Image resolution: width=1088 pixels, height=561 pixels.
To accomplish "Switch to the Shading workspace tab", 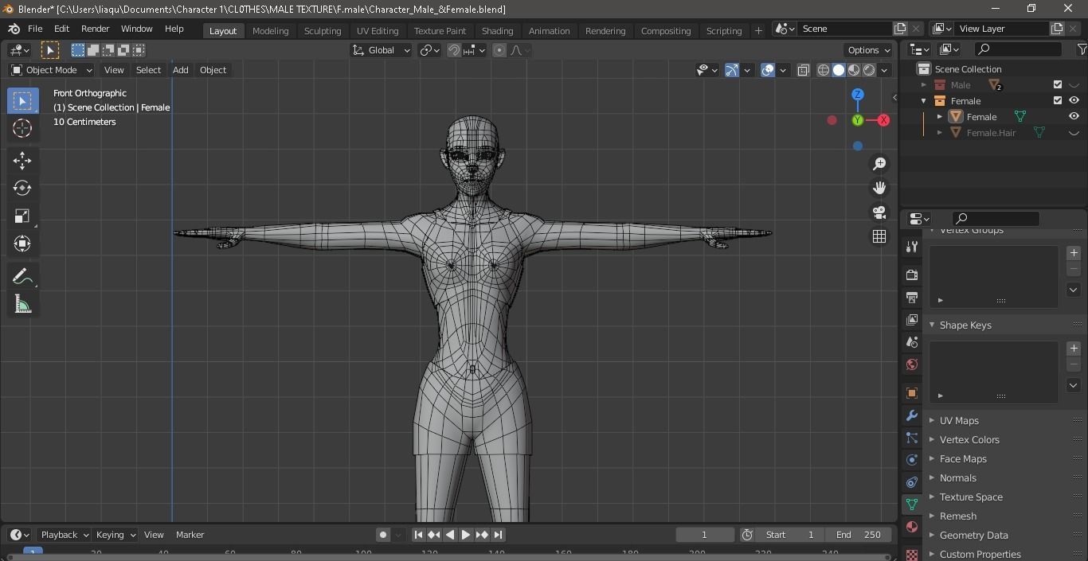I will (x=497, y=30).
